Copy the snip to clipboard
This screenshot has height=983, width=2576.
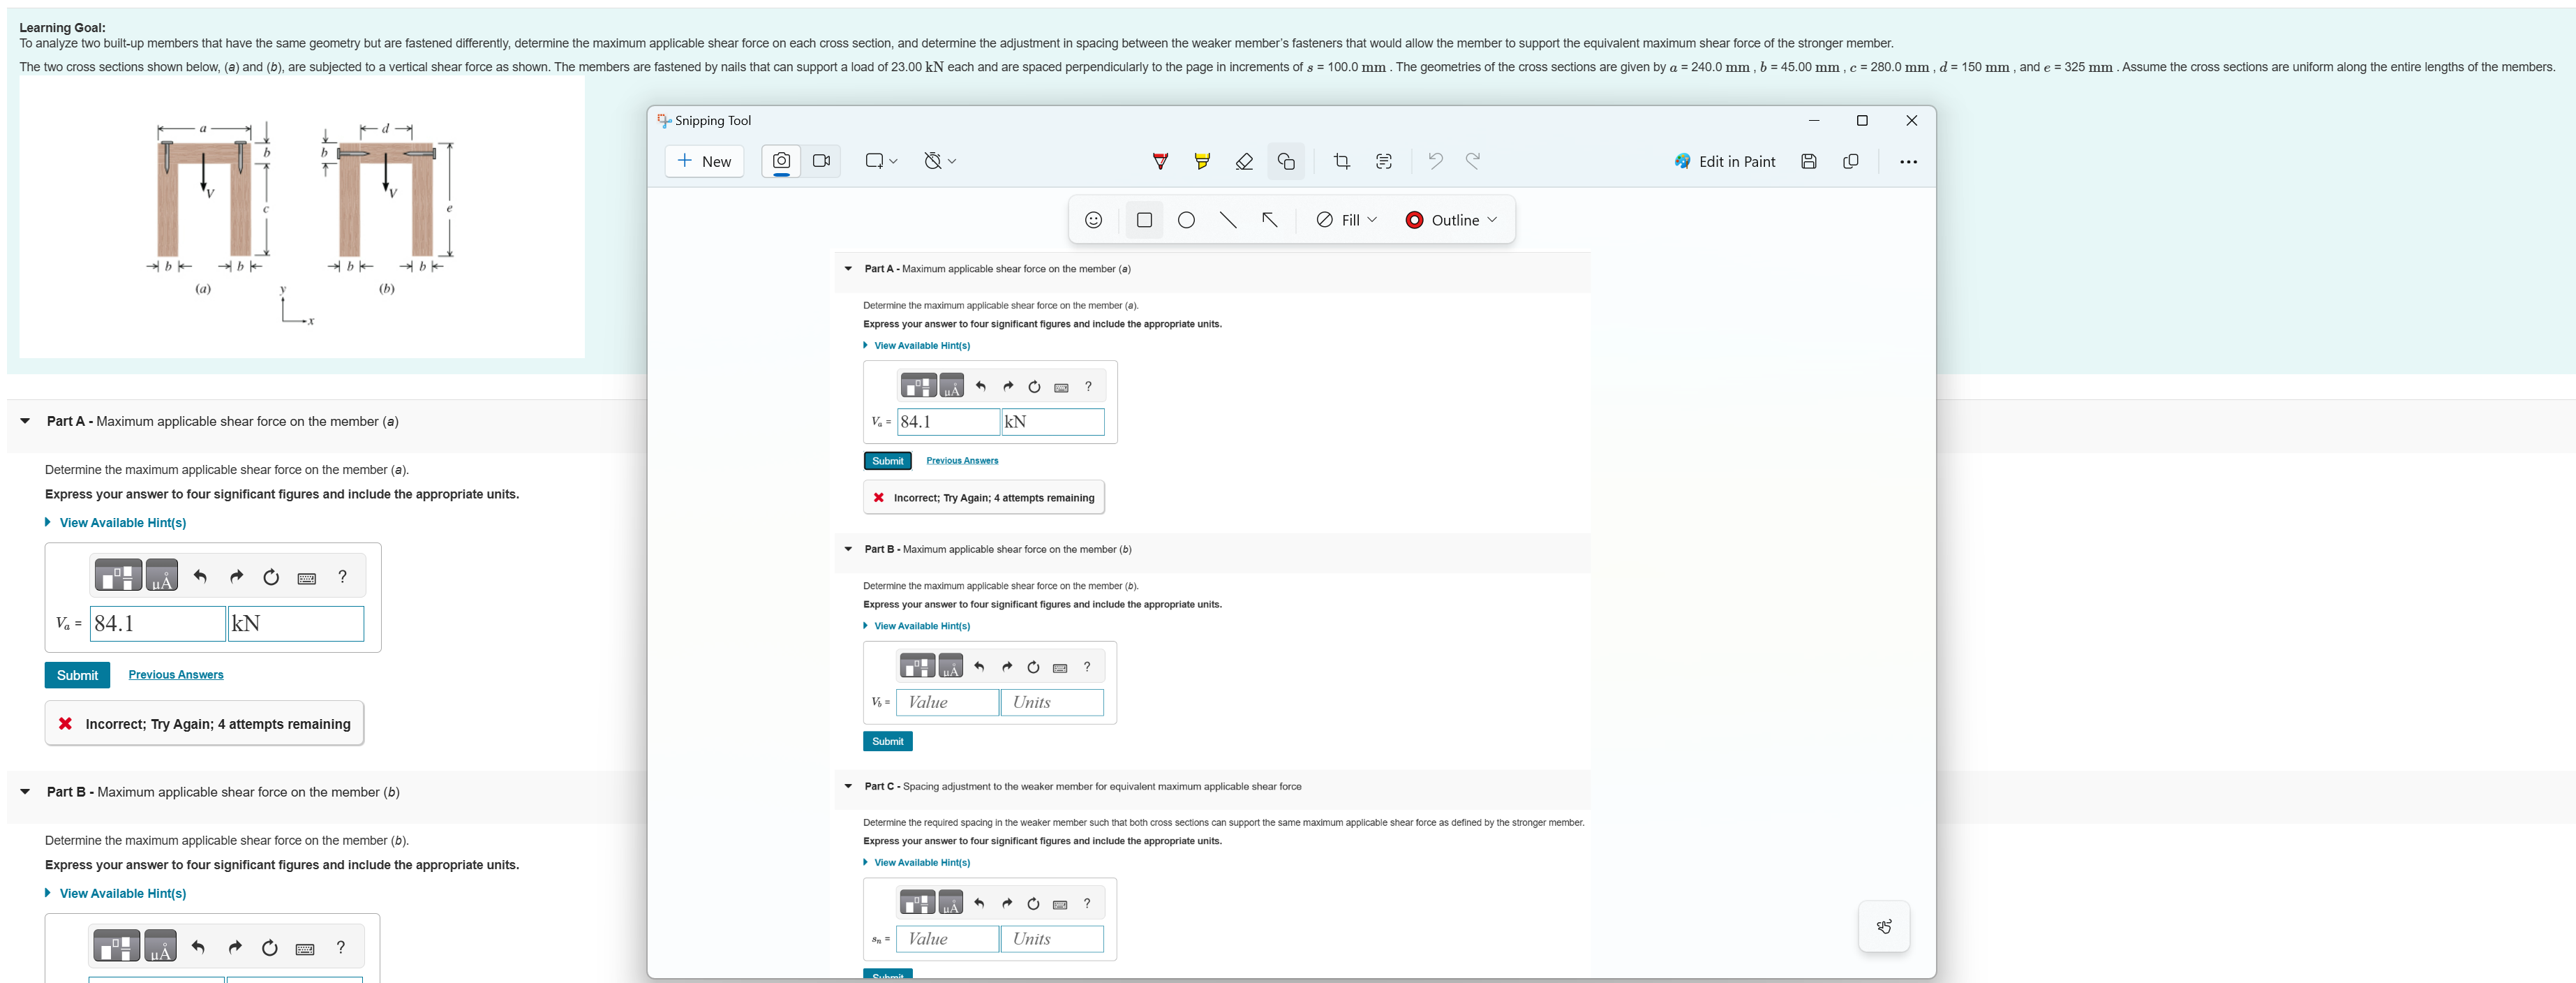1850,161
